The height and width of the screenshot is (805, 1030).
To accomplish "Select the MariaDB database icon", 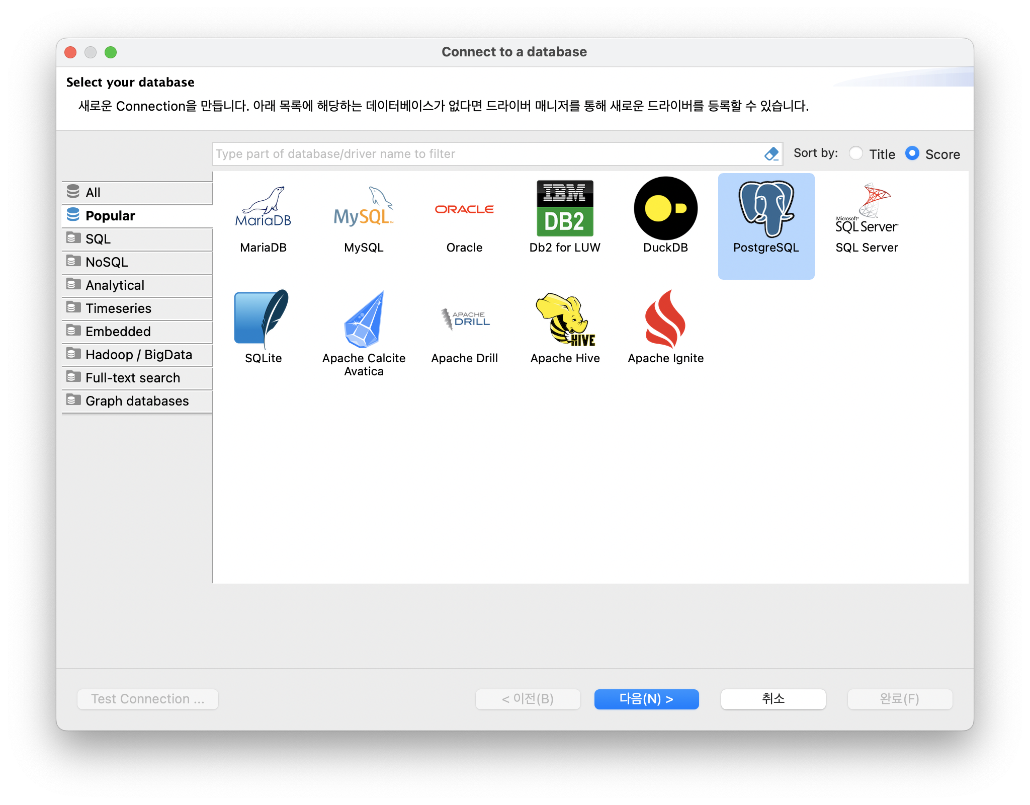I will tap(263, 208).
